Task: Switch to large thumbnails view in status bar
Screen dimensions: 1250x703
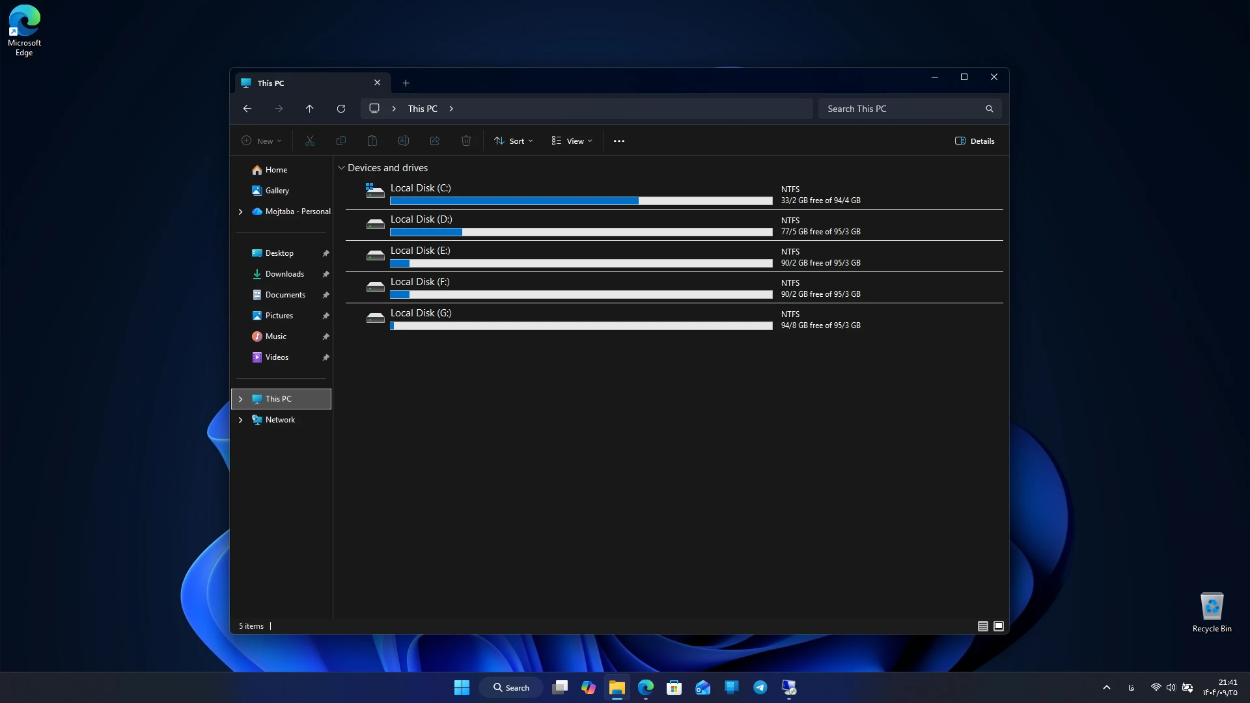Action: coord(999,626)
